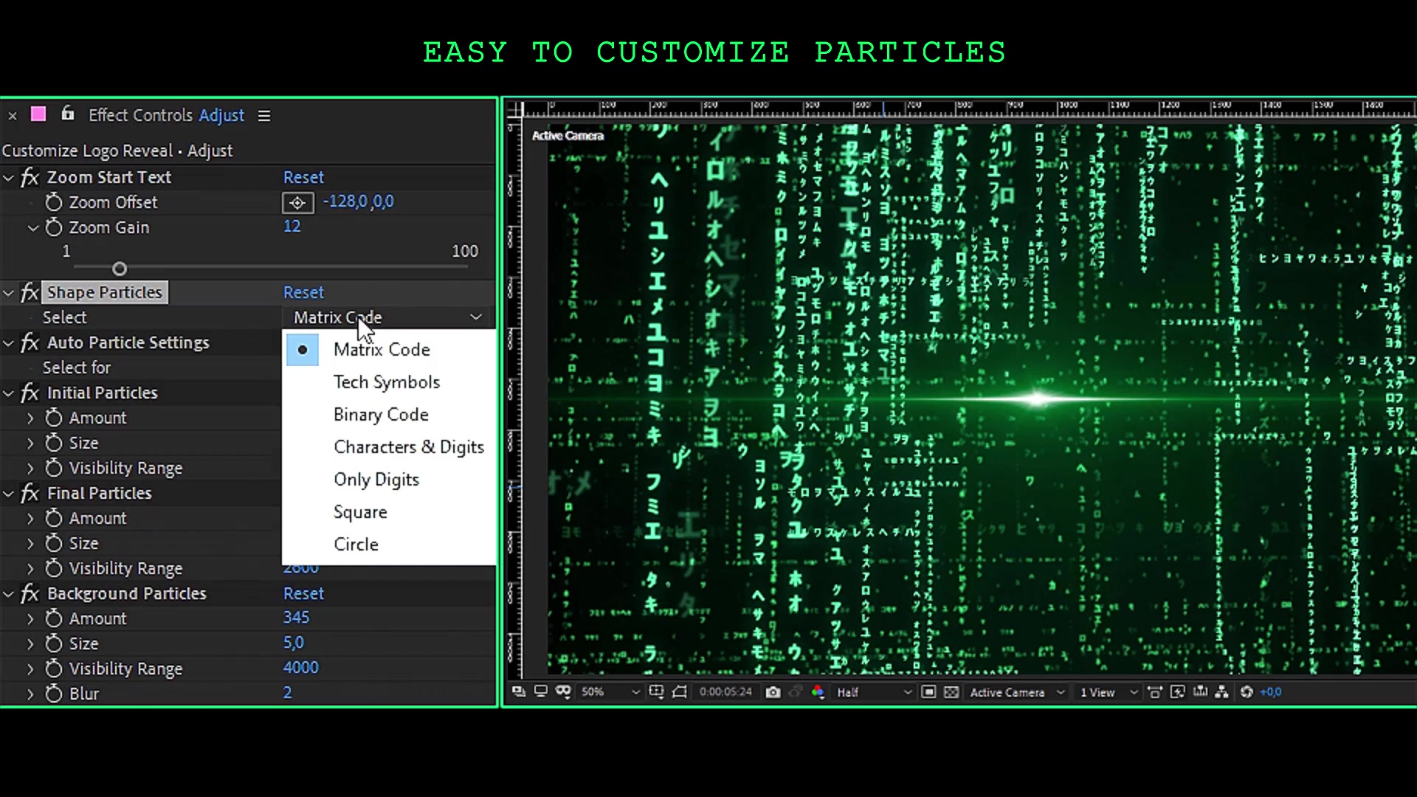Viewport: 1417px width, 797px height.
Task: Reset the Zoom Start Text effect
Action: tap(303, 177)
